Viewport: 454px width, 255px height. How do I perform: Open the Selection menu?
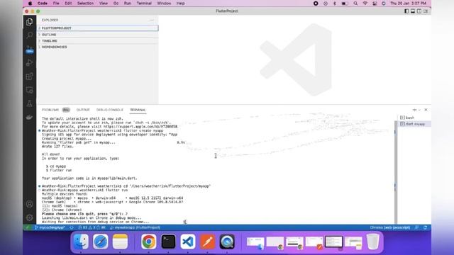[85, 4]
